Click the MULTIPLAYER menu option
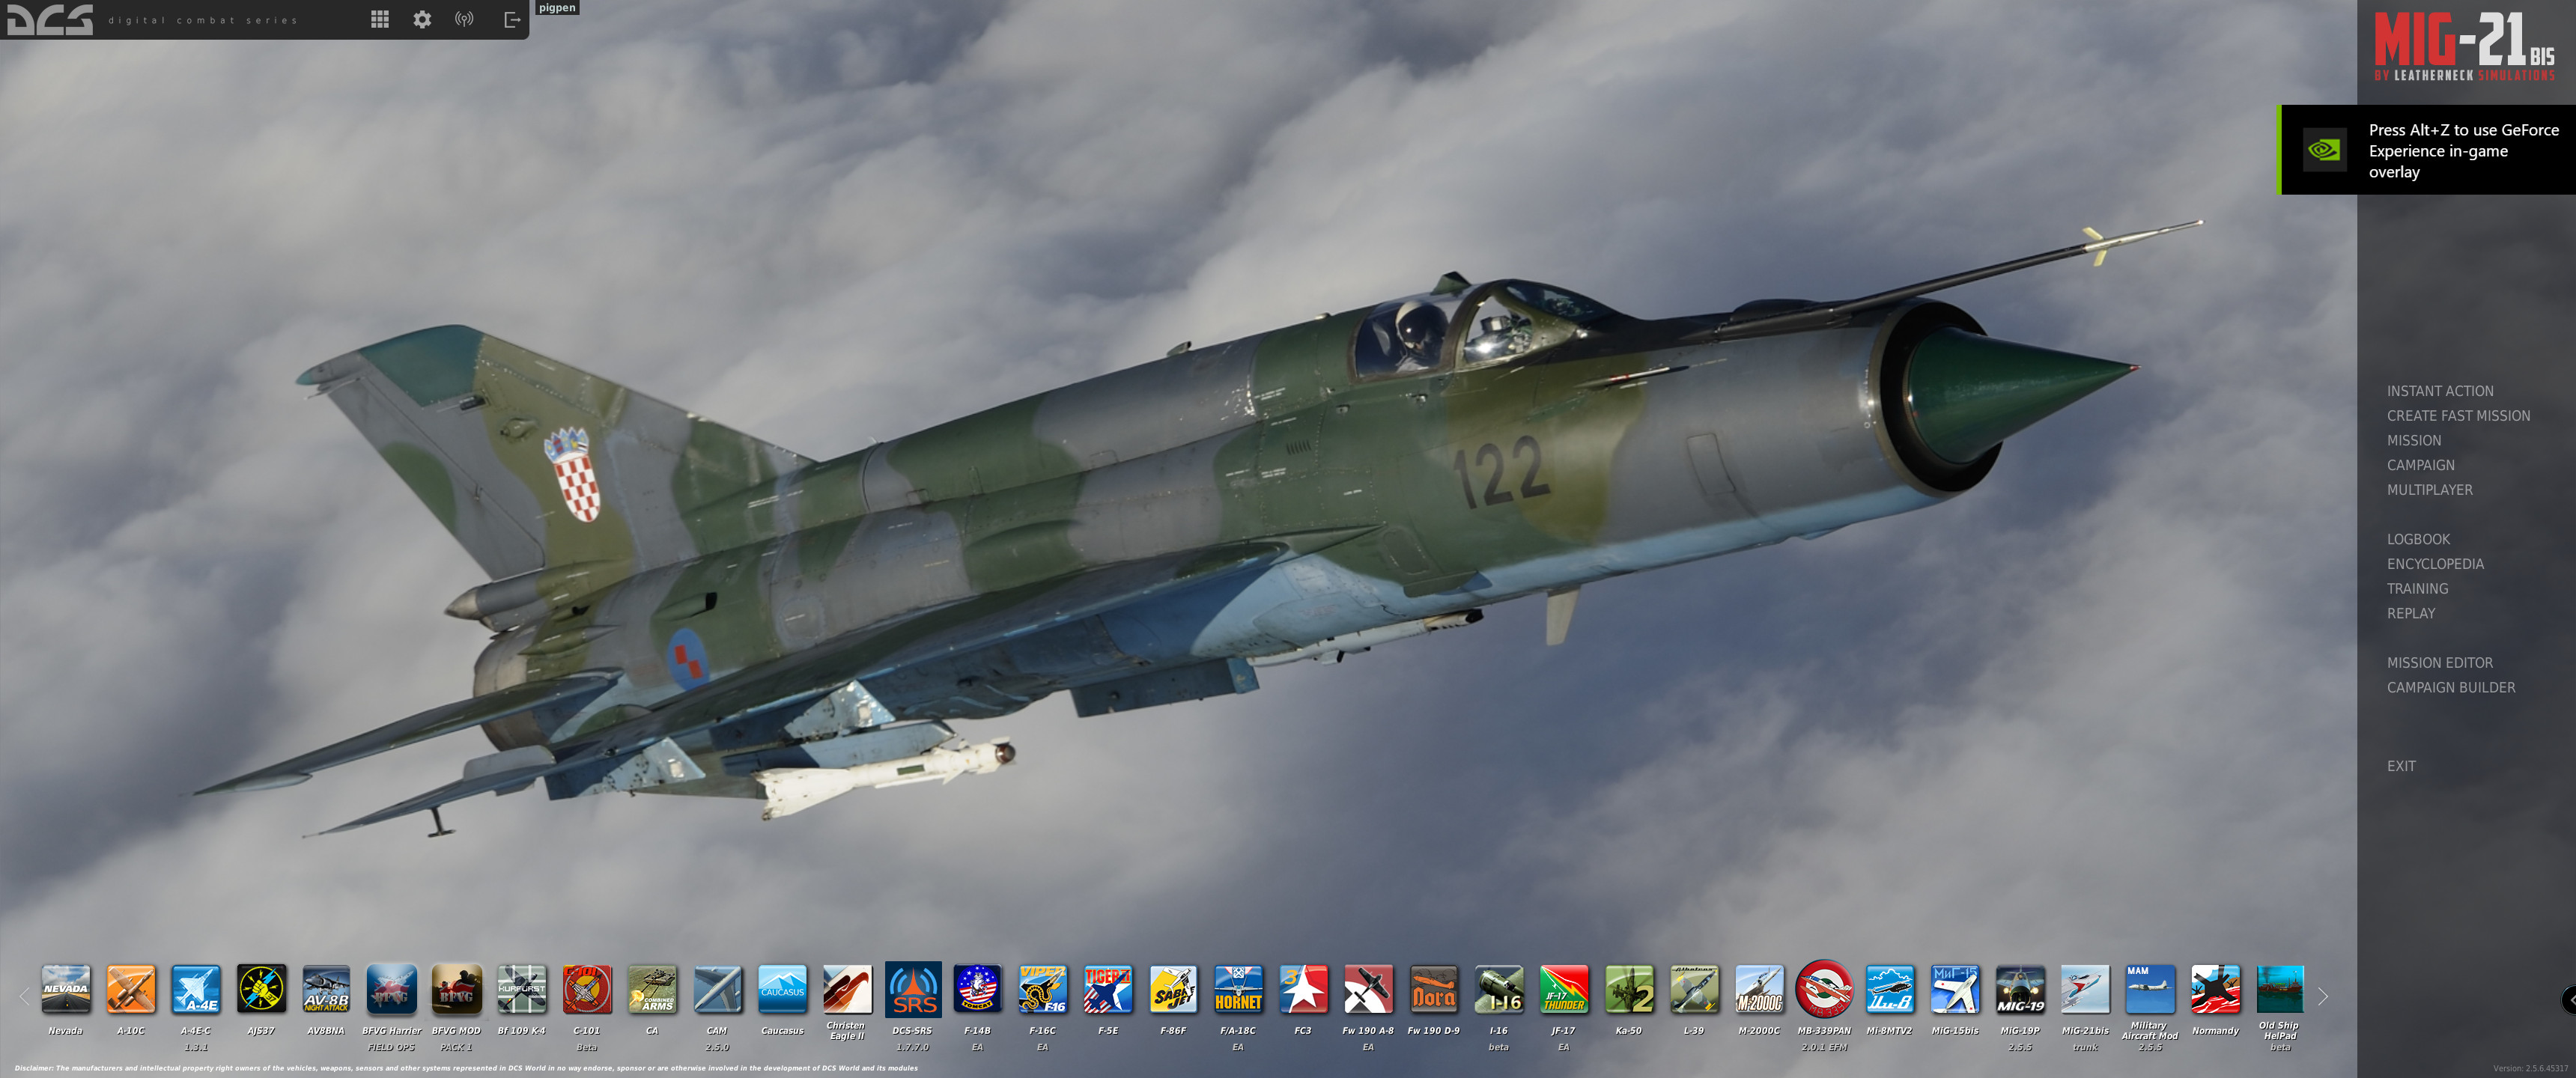The height and width of the screenshot is (1078, 2576). pyautogui.click(x=2429, y=490)
